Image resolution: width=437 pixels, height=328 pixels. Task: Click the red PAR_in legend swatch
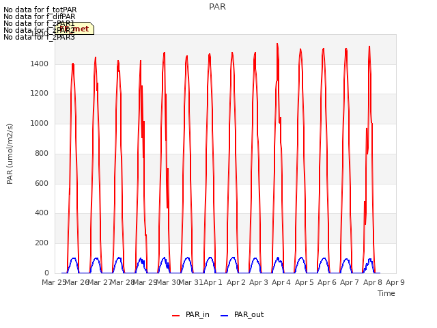pos(176,316)
